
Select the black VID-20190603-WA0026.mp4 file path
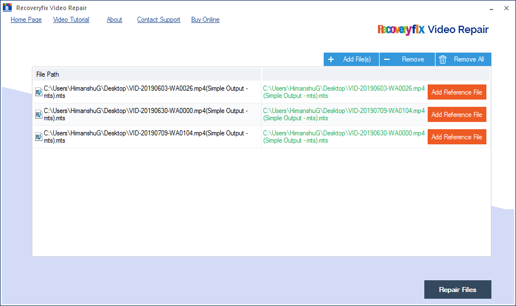coord(146,92)
